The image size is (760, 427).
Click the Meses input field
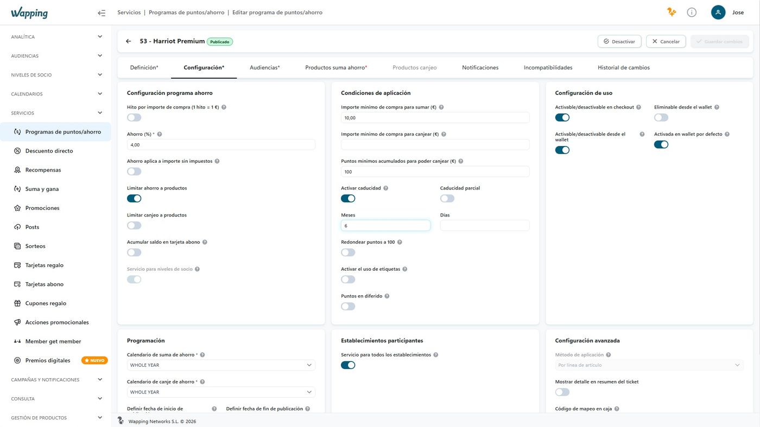tap(385, 225)
